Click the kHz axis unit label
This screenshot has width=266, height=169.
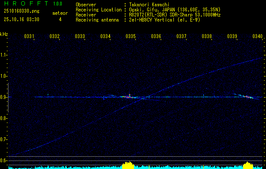[4, 34]
